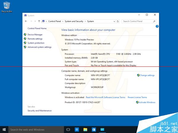This screenshot has height=133, width=178.
Task: Click Search the web and Windows box
Action: point(36,130)
